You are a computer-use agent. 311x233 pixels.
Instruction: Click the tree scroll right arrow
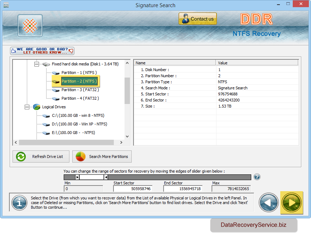tap(121, 142)
